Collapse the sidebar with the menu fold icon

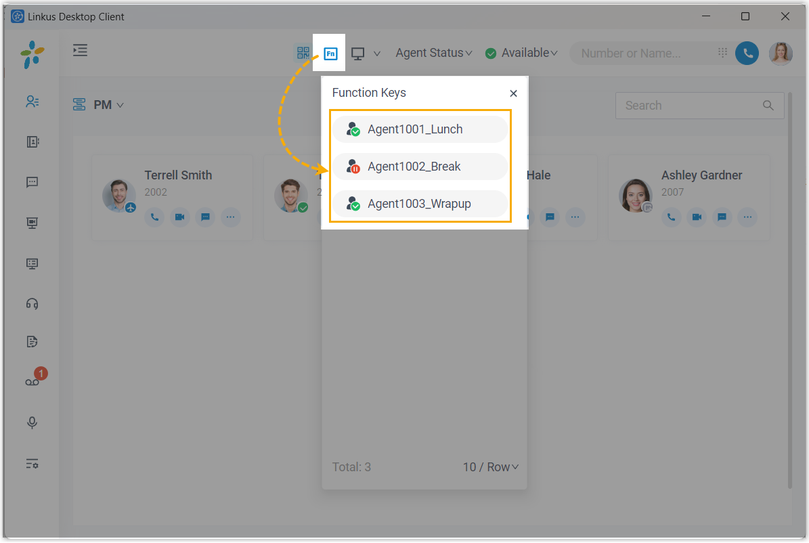pos(81,50)
